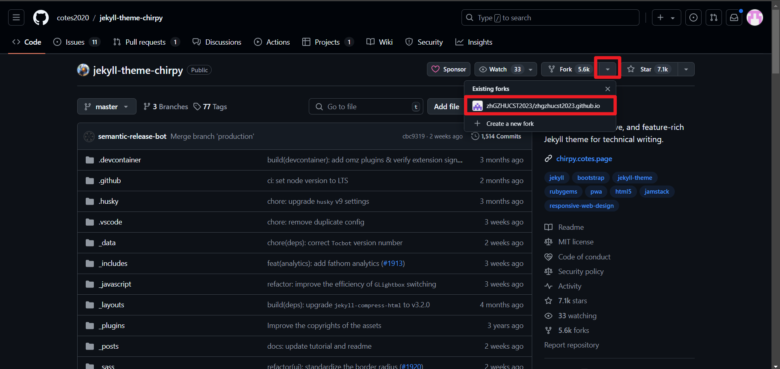Click the jekyll-theme topic tag

635,178
